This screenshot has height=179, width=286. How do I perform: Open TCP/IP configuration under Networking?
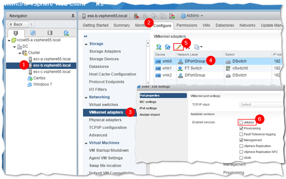click(x=108, y=128)
